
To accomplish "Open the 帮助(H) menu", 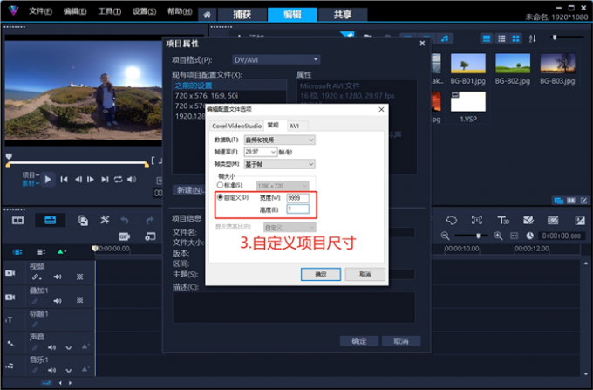I will click(180, 11).
